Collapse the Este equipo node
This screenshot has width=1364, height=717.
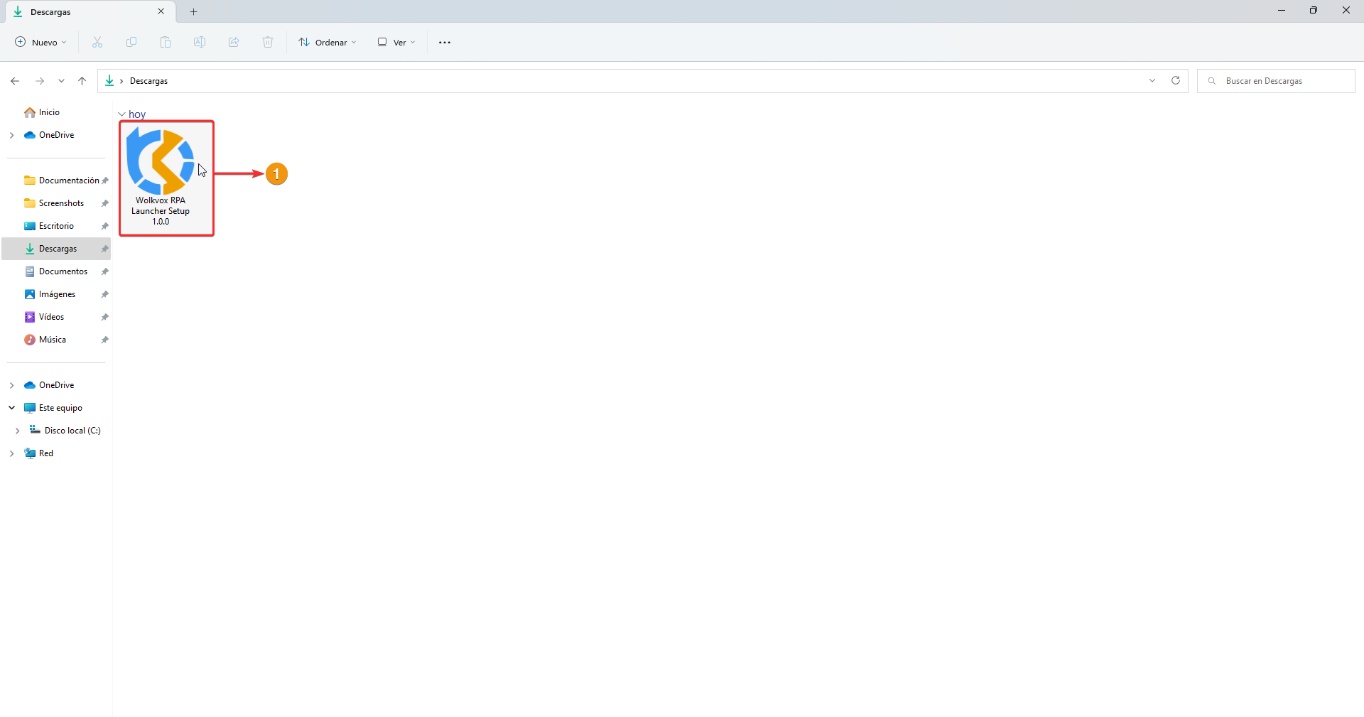click(x=11, y=408)
